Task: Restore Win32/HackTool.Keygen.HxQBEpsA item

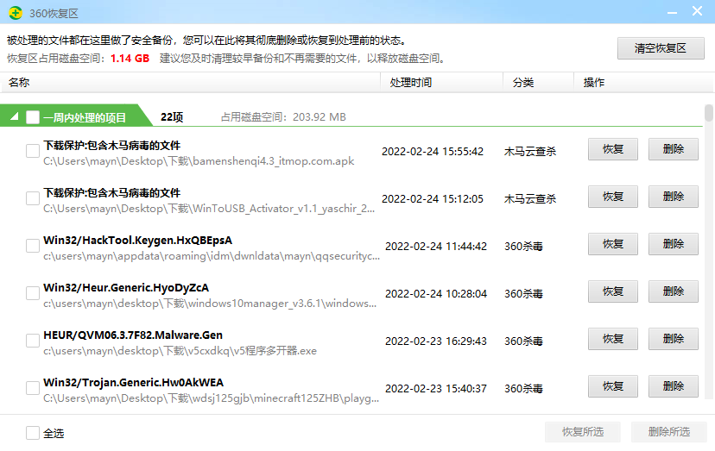Action: [613, 244]
